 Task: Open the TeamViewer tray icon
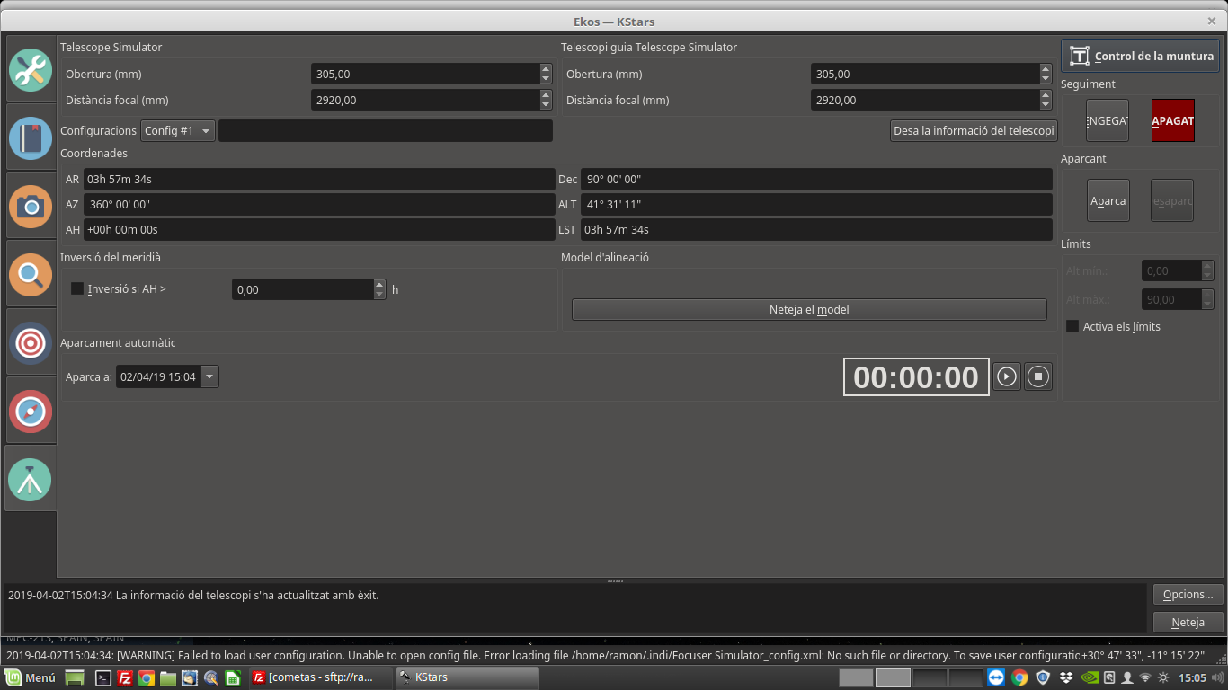click(996, 677)
